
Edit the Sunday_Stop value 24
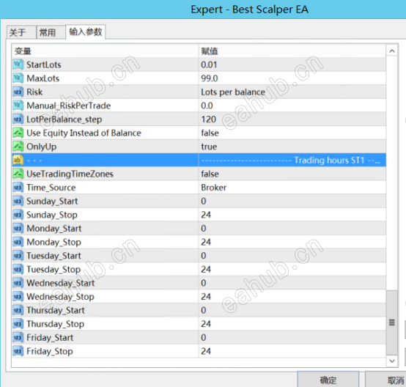coord(206,215)
